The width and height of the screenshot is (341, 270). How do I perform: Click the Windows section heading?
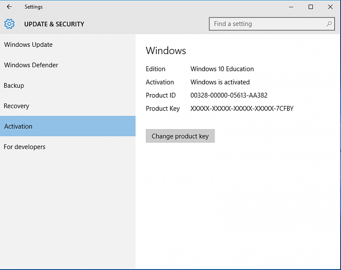(166, 50)
